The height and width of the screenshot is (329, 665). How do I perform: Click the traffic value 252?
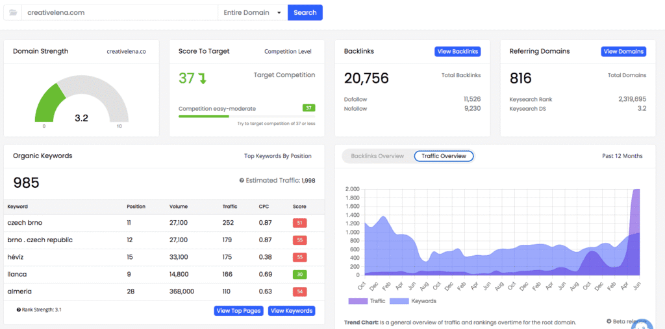tap(227, 223)
